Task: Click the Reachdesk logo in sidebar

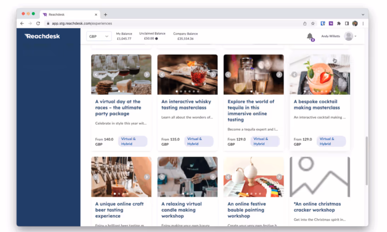Action: point(42,36)
